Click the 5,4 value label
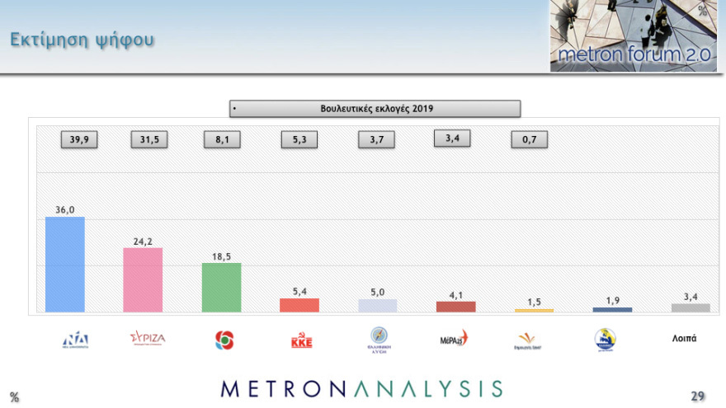 tap(299, 292)
